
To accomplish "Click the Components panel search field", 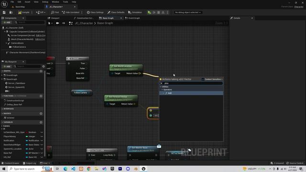I will point(30,22).
